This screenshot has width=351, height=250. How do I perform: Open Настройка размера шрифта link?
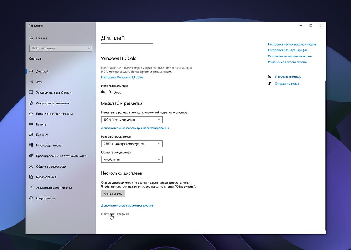click(288, 50)
